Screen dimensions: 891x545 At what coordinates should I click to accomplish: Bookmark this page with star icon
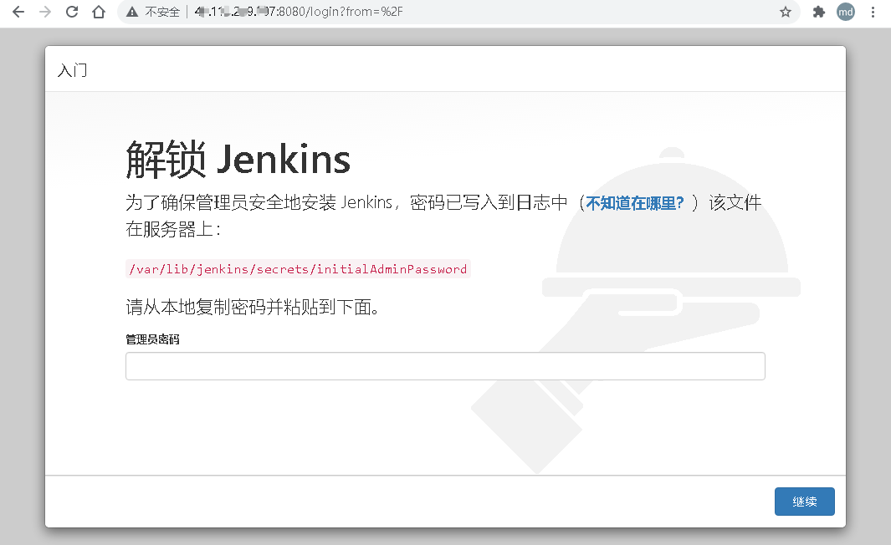coord(786,12)
